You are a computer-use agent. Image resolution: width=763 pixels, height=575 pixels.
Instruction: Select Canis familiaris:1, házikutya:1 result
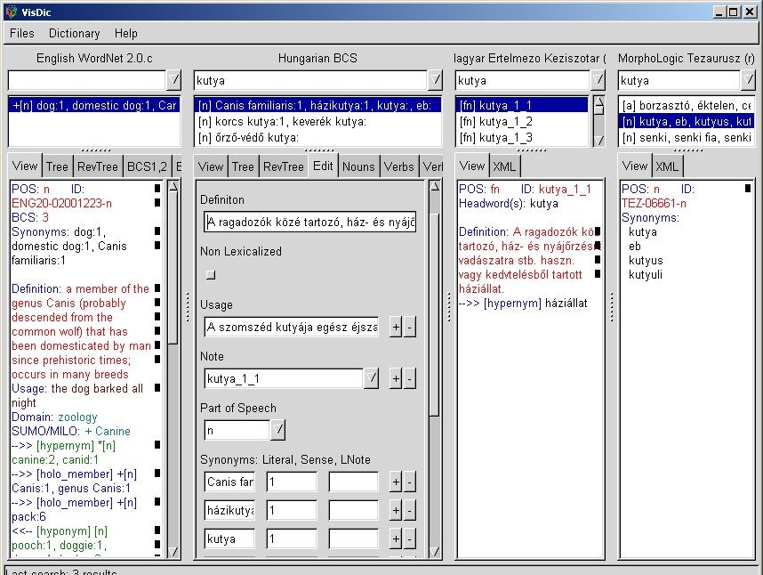point(317,105)
